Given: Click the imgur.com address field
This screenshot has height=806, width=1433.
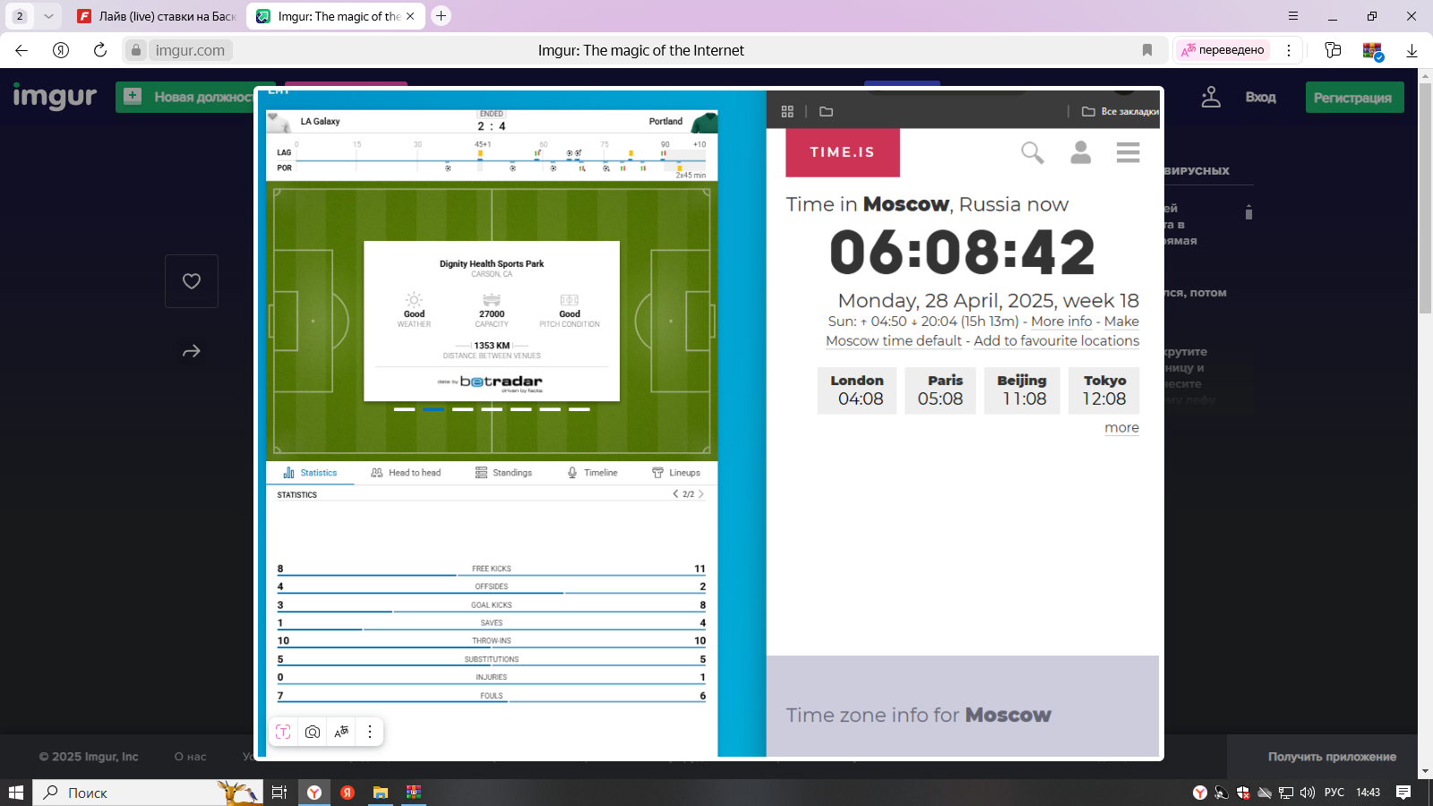Looking at the screenshot, I should coord(190,50).
